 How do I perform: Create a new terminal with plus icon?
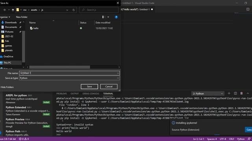click(229, 93)
